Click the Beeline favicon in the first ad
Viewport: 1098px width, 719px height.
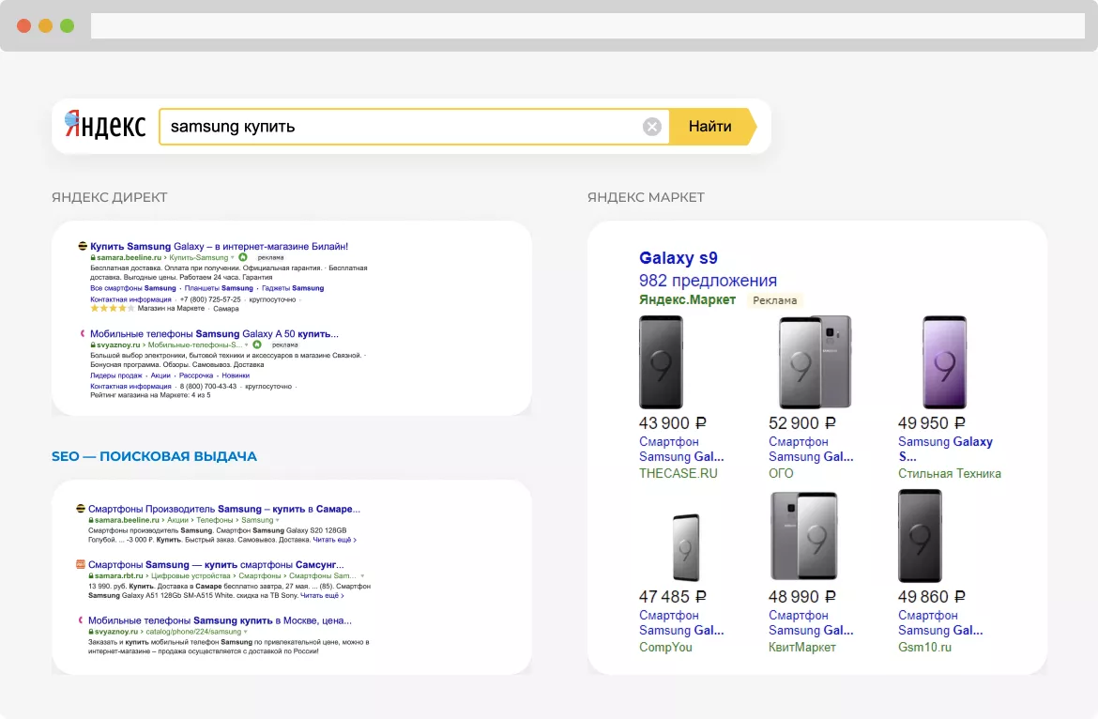(83, 246)
